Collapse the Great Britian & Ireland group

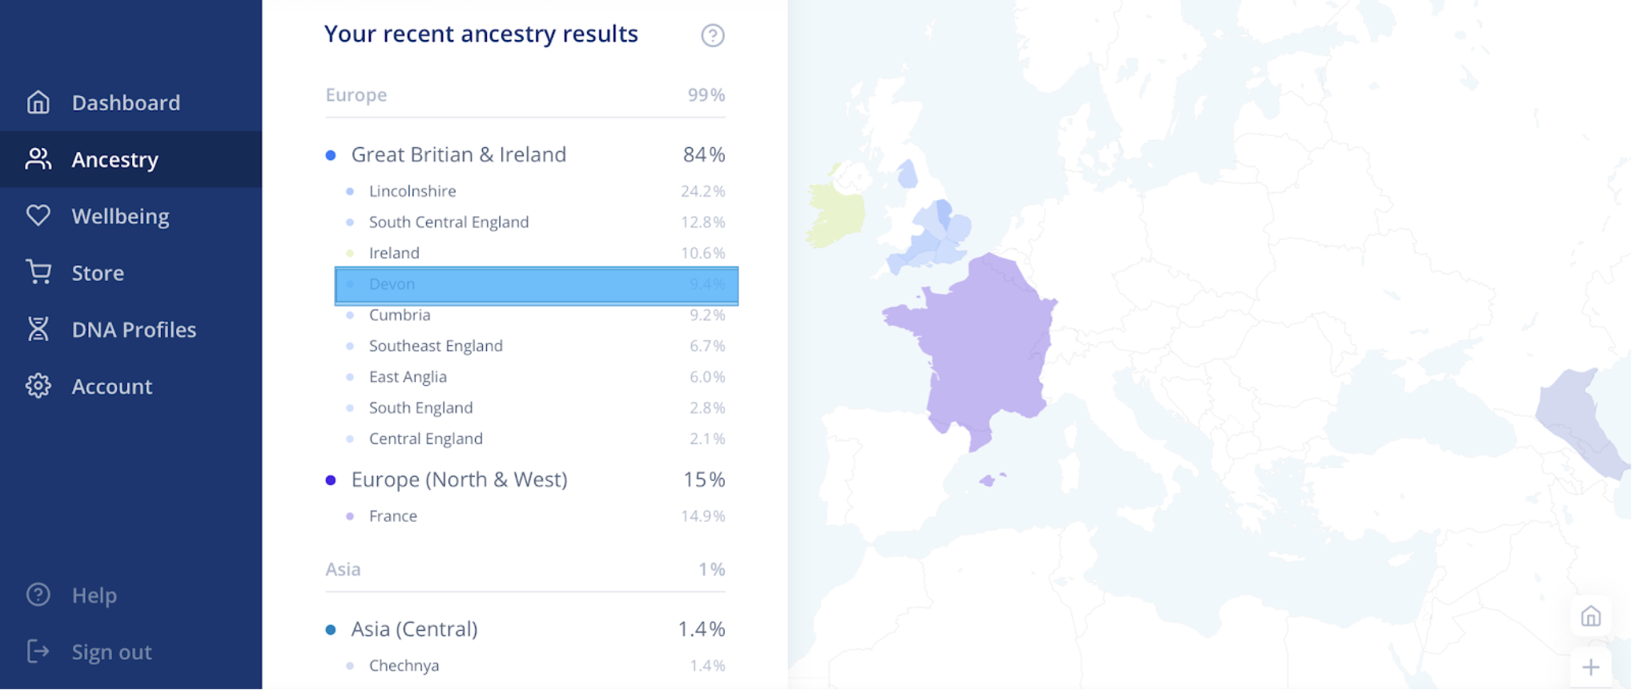[525, 154]
